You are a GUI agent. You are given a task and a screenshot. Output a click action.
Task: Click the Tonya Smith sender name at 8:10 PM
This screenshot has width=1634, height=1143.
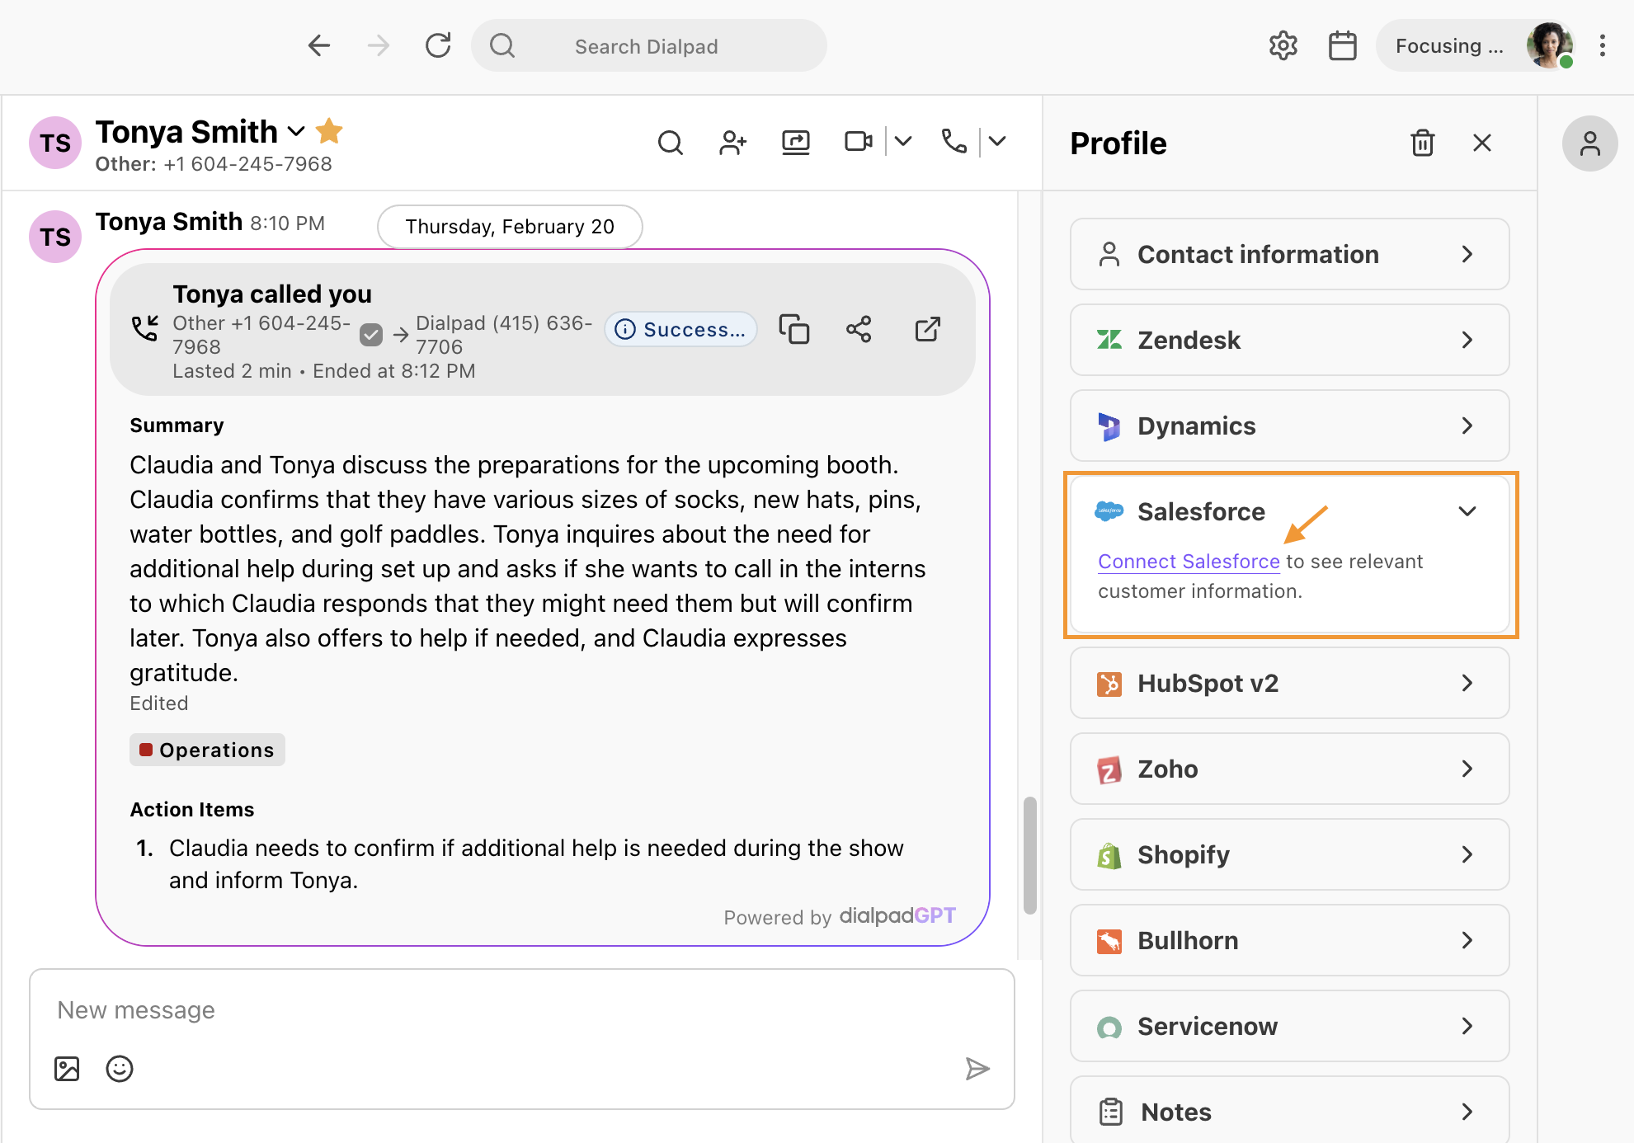[x=169, y=222]
